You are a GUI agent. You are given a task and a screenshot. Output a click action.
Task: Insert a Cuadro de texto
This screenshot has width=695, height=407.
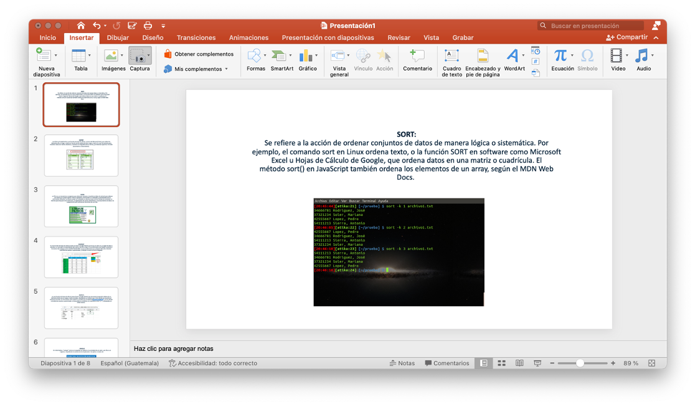point(452,56)
